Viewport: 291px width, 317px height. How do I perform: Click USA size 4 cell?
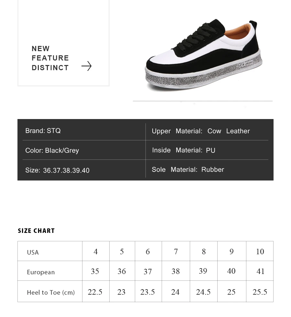pyautogui.click(x=96, y=251)
